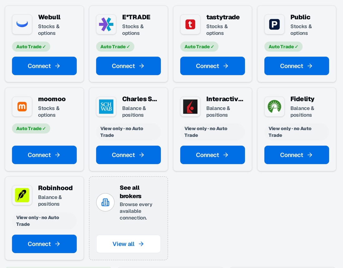Open View all brokers list
Screen dimensions: 343x268
pyautogui.click(x=128, y=244)
